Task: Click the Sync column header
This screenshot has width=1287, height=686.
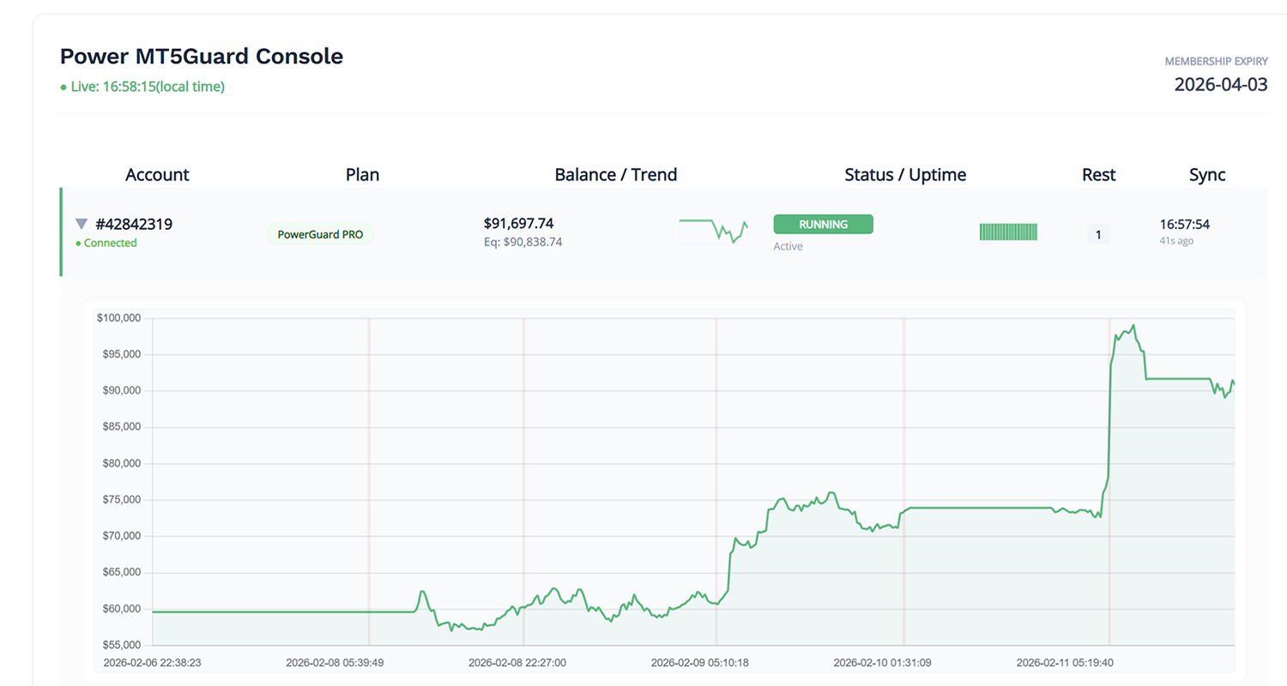Action: [x=1207, y=175]
